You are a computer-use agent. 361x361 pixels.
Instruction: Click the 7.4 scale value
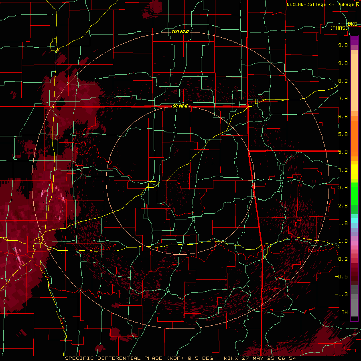point(343,99)
